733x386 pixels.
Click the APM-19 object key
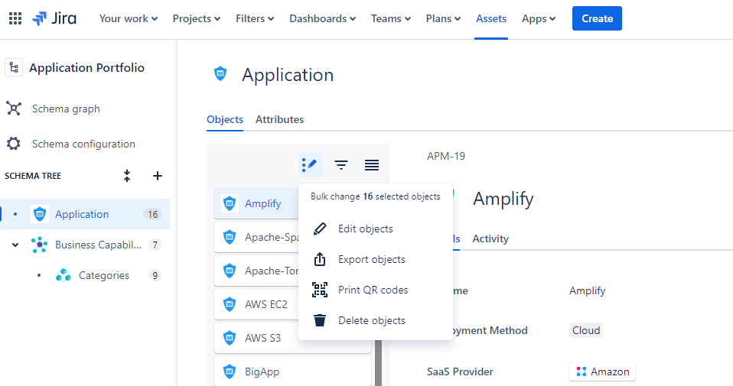(x=446, y=156)
